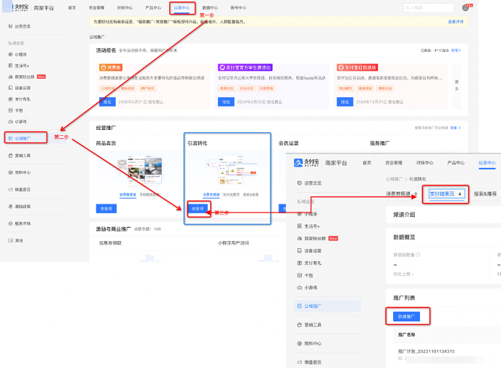
Task: Switch to 搜索&推荐 tab in overlay page
Action: (485, 193)
